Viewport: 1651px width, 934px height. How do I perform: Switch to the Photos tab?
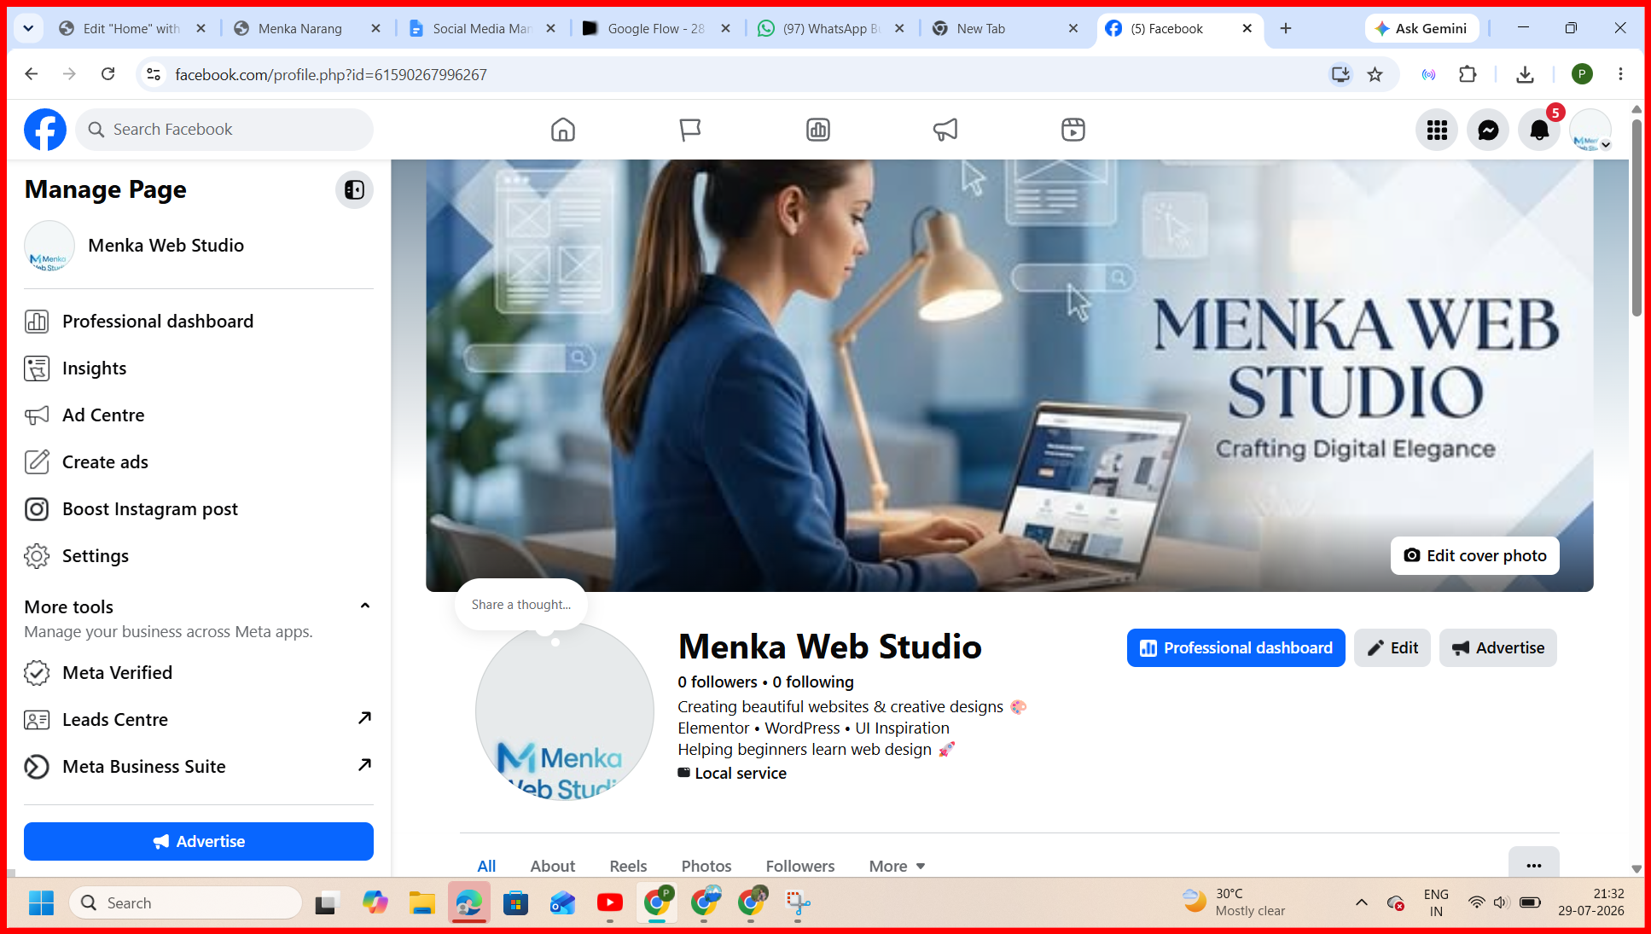[706, 866]
